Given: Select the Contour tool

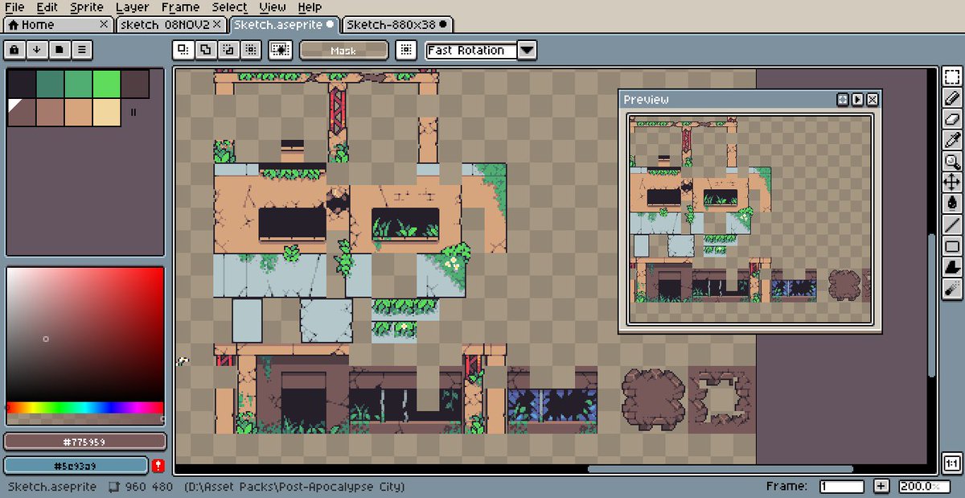Looking at the screenshot, I should [x=952, y=266].
